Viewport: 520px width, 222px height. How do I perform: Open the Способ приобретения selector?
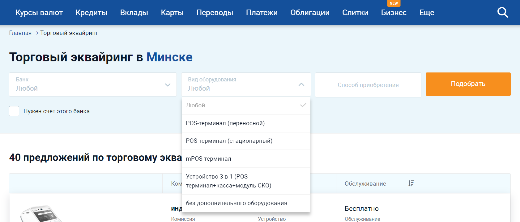point(368,85)
